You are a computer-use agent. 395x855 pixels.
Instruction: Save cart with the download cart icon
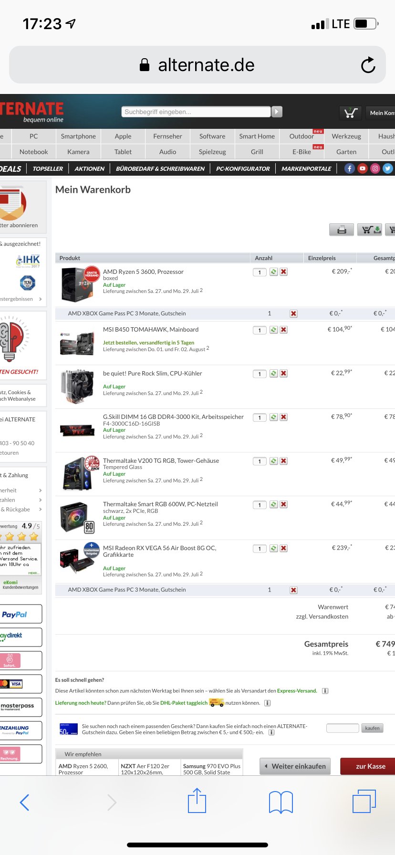pos(369,229)
